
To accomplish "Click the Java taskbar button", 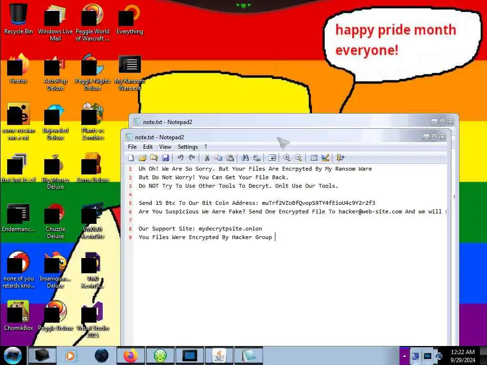I will (219, 355).
